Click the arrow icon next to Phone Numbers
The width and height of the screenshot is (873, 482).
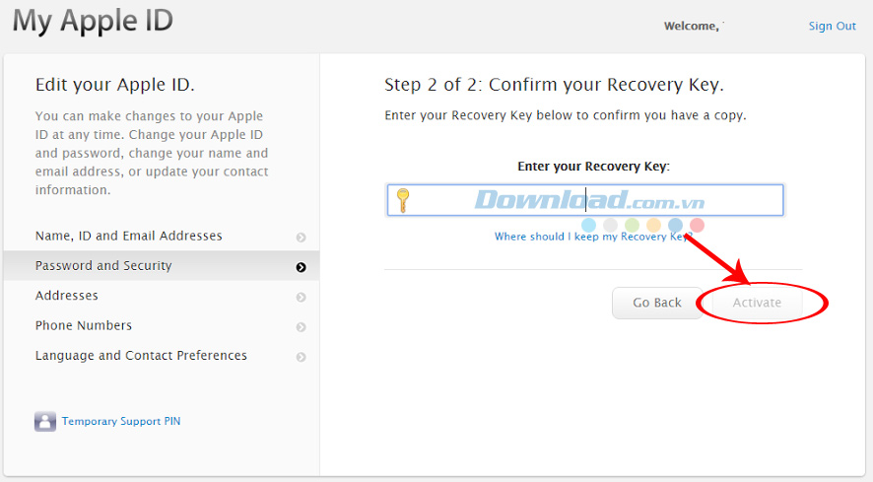click(x=301, y=327)
